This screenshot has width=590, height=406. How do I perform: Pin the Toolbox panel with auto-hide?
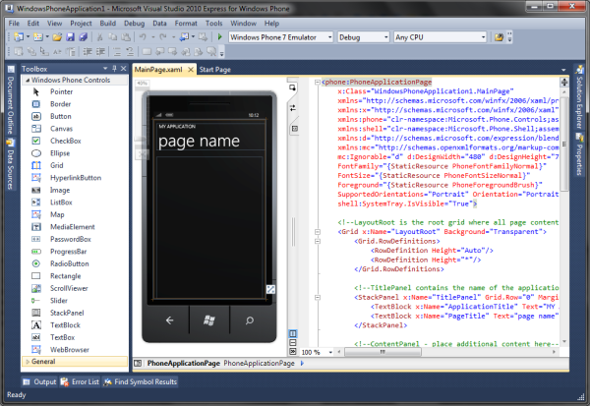point(114,69)
